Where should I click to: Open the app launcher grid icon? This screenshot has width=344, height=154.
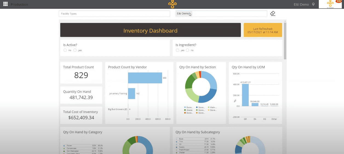pyautogui.click(x=5, y=4)
